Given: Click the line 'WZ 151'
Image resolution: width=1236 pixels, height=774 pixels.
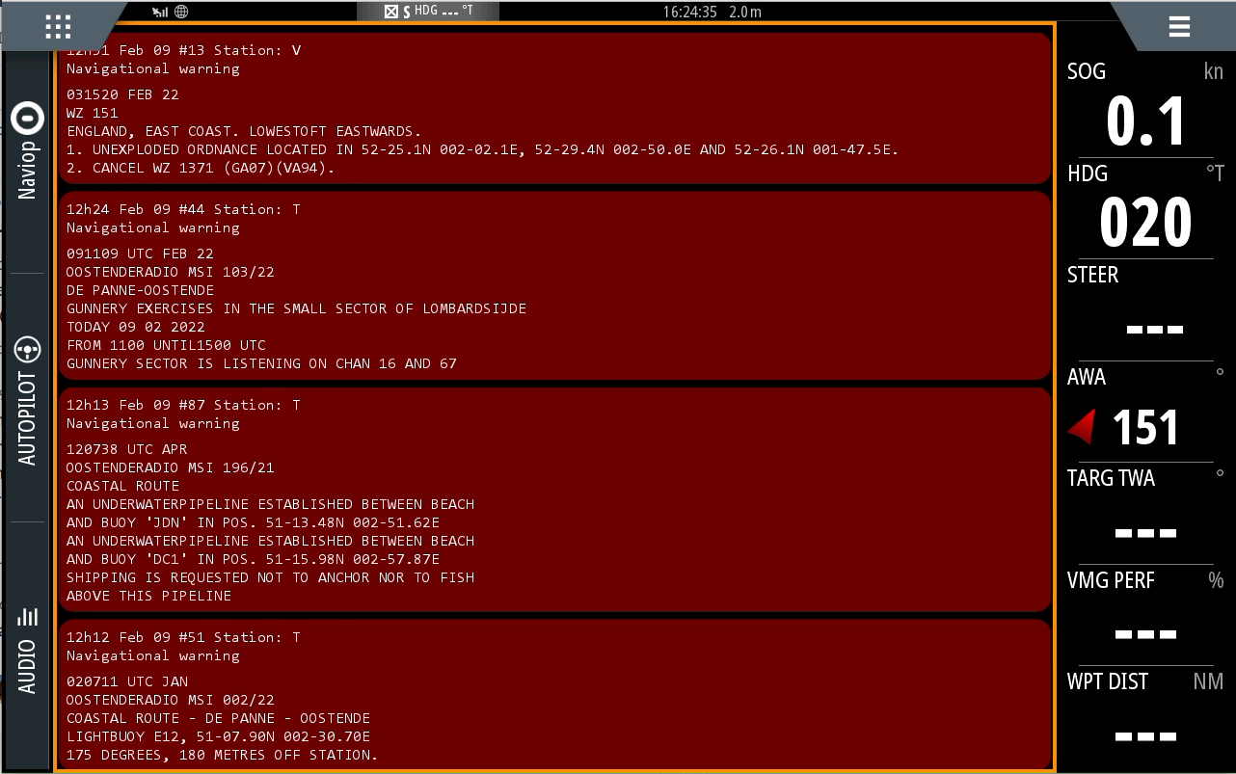Looking at the screenshot, I should click(x=93, y=113).
